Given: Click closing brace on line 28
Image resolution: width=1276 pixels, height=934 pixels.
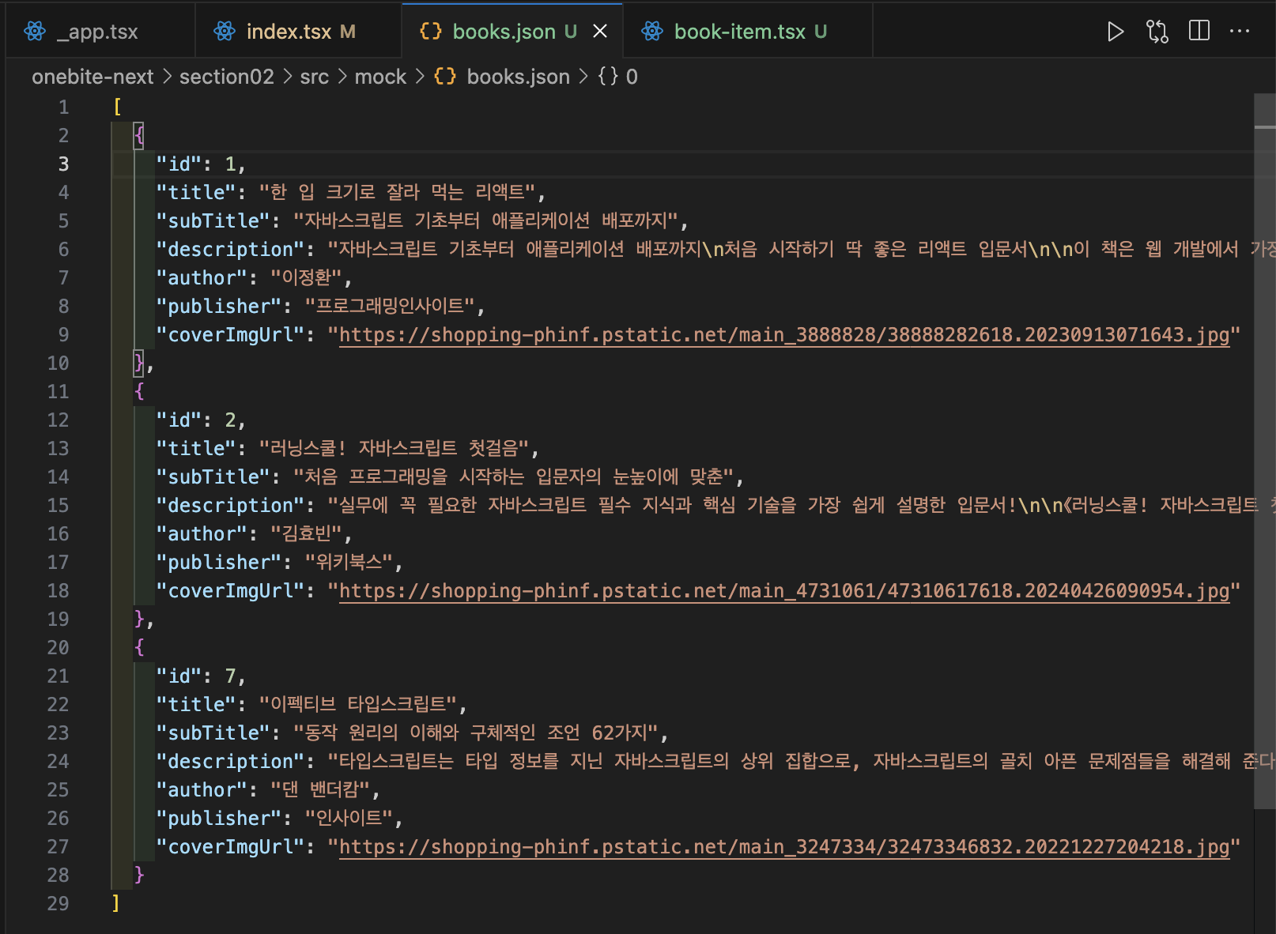Looking at the screenshot, I should click(139, 876).
